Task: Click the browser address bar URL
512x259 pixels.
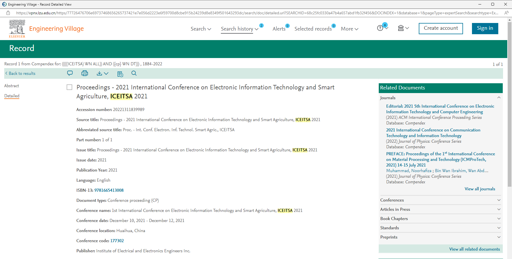Action: 257,13
